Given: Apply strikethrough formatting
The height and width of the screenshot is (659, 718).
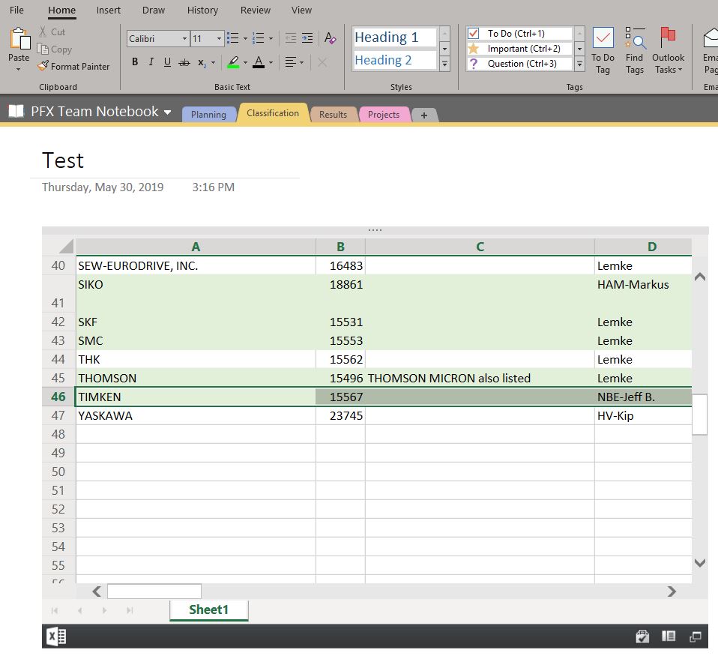Looking at the screenshot, I should pos(184,62).
